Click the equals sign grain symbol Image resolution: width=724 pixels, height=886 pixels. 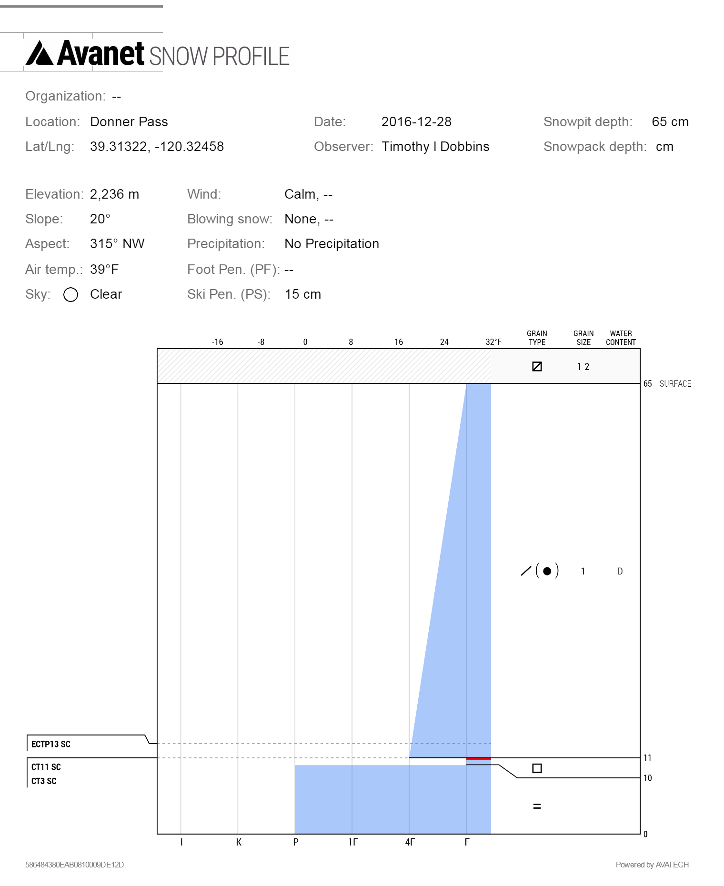coord(537,806)
